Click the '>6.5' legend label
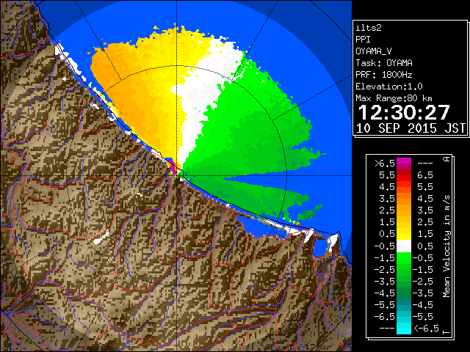The image size is (470, 352). [385, 164]
